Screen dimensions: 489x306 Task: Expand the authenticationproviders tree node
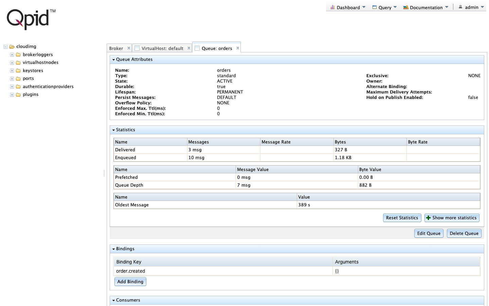(x=12, y=87)
